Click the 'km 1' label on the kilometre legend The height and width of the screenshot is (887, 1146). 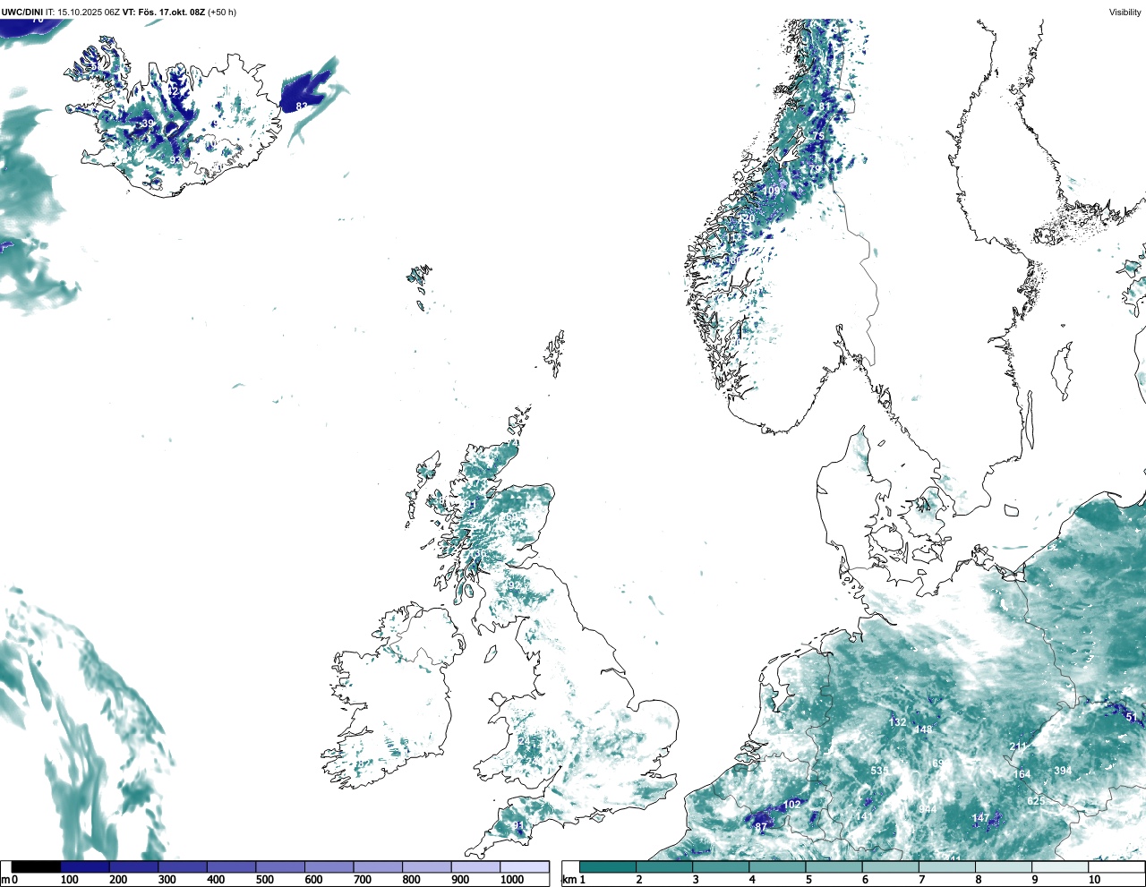tap(573, 880)
